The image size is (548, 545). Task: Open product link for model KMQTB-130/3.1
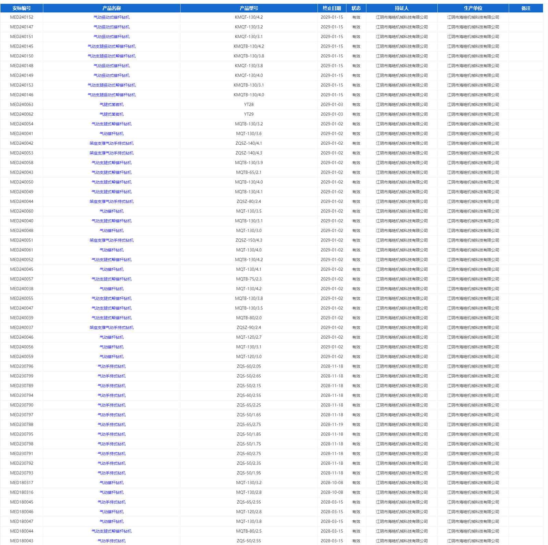pyautogui.click(x=111, y=85)
